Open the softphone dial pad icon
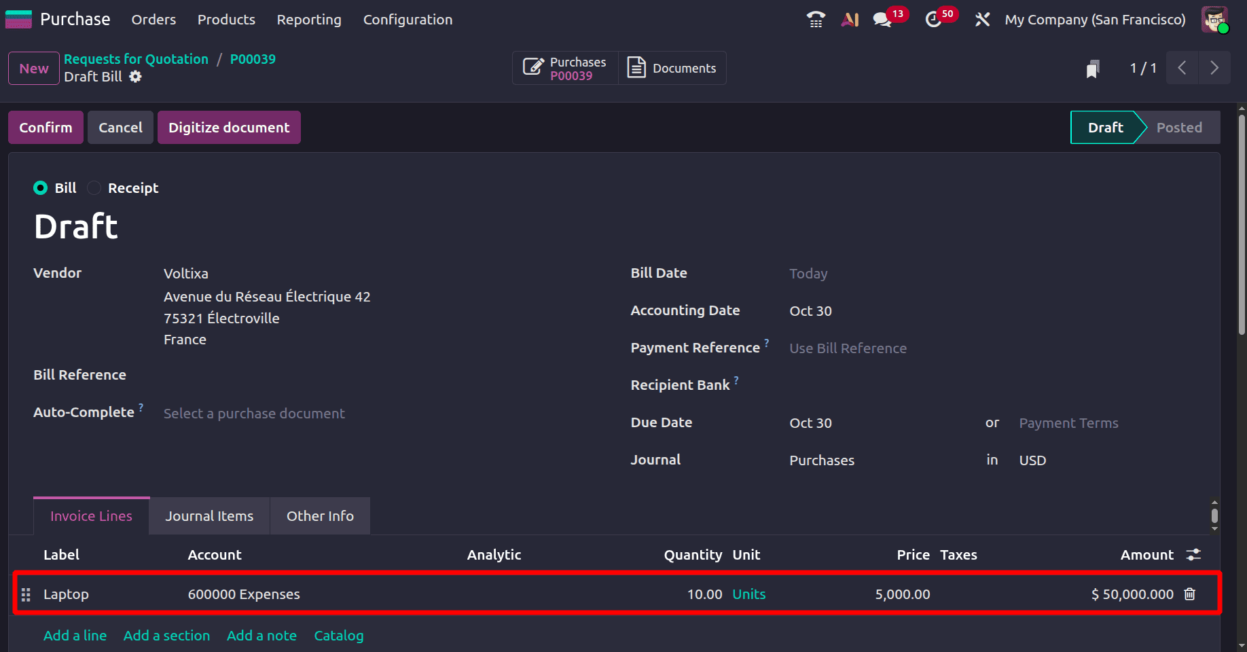 815,19
